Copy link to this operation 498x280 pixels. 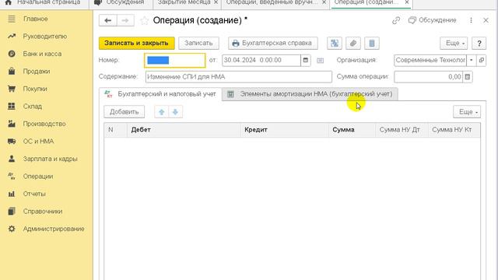[x=396, y=21]
